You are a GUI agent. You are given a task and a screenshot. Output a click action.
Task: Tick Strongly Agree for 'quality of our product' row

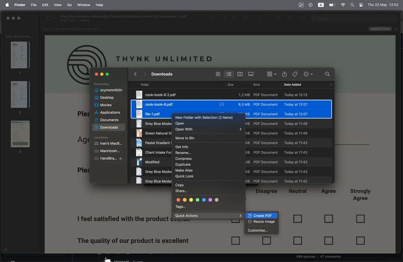360,241
